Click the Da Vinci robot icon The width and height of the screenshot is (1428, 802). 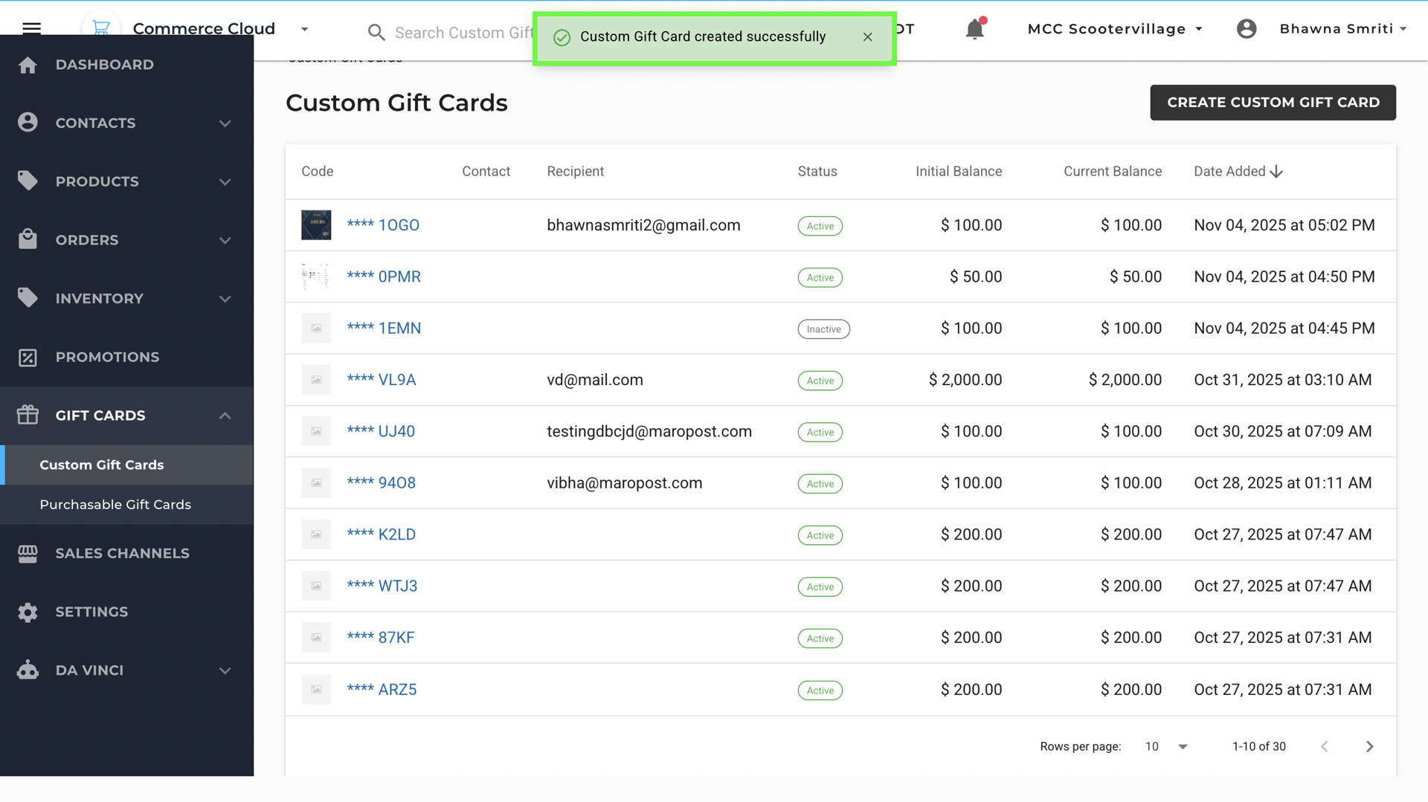(28, 670)
